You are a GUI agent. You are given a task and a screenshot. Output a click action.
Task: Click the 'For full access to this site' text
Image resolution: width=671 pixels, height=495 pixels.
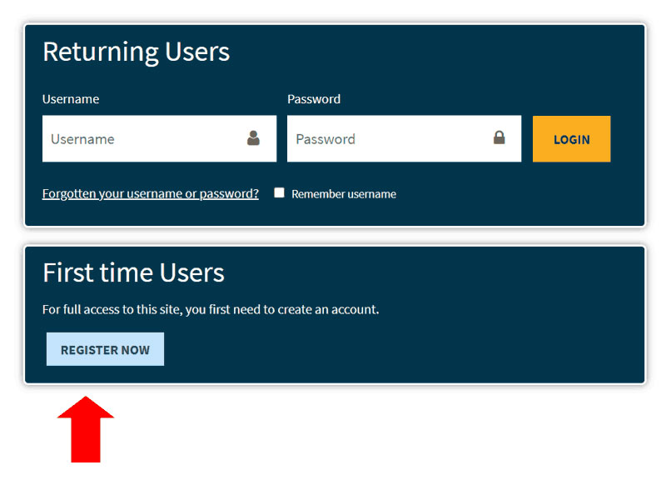point(211,310)
